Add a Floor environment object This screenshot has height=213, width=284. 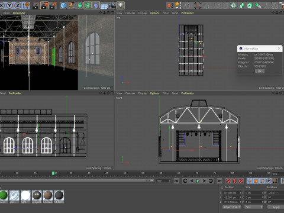tap(104, 6)
